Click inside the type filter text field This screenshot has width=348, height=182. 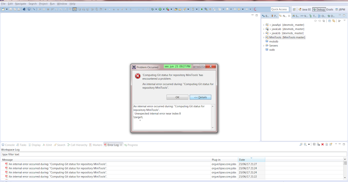(29, 154)
